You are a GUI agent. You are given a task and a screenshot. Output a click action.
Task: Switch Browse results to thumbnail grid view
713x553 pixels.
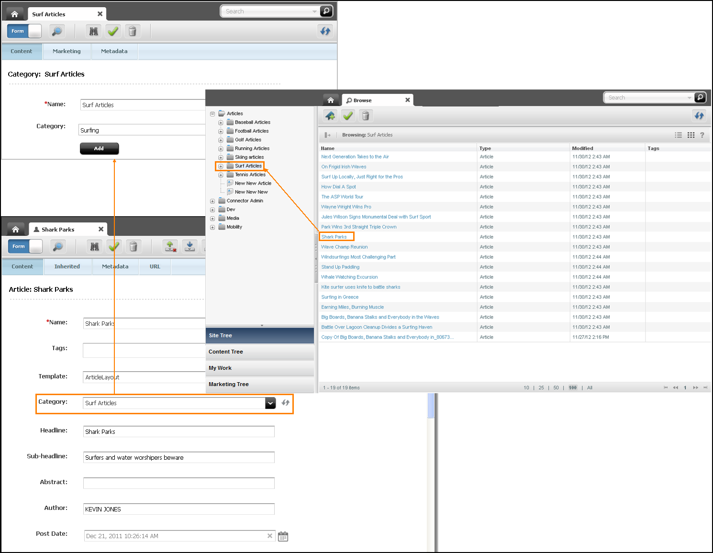click(x=691, y=135)
